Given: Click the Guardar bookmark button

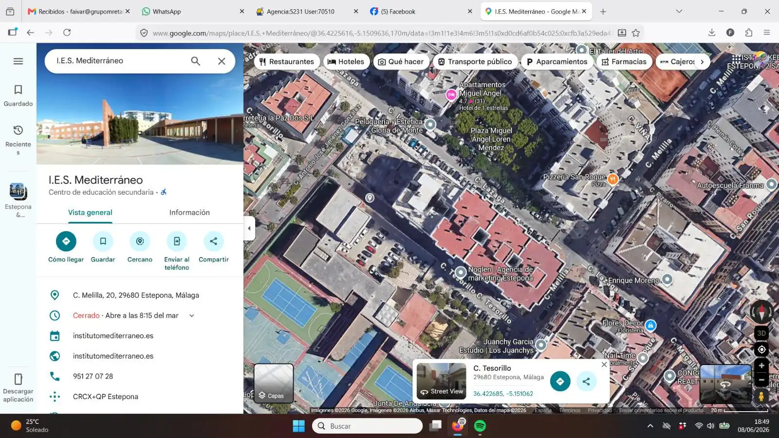Looking at the screenshot, I should (103, 248).
